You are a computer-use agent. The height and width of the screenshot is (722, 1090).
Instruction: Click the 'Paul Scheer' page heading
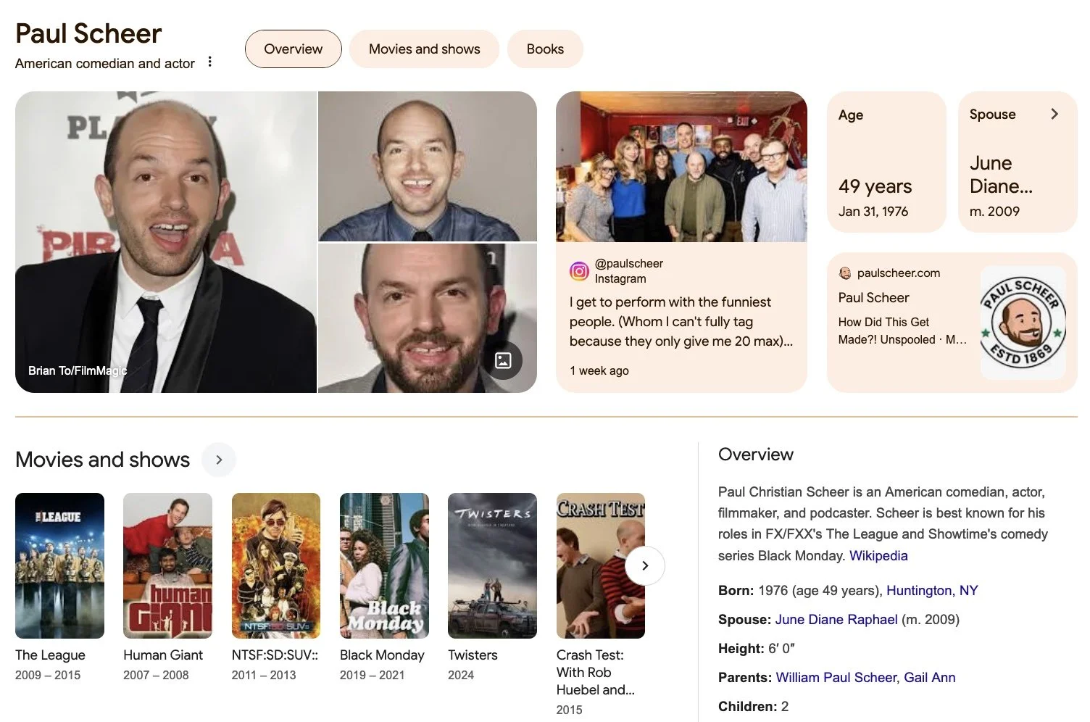pyautogui.click(x=88, y=33)
